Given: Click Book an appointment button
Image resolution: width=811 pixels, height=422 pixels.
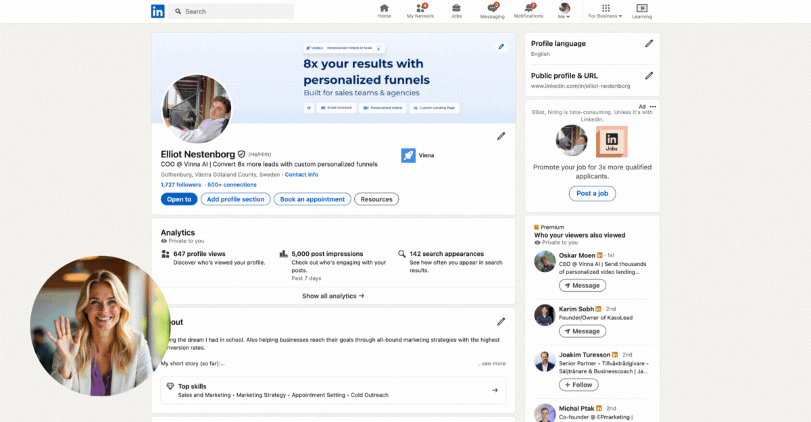Looking at the screenshot, I should tap(312, 199).
